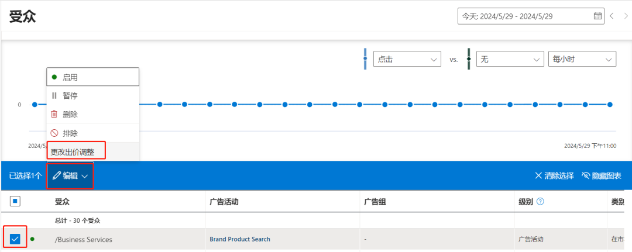
Task: Select 暂停 in the edit menu
Action: tap(92, 96)
